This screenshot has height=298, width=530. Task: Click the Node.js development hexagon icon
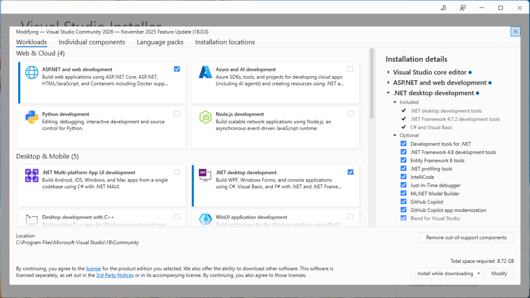coord(205,117)
